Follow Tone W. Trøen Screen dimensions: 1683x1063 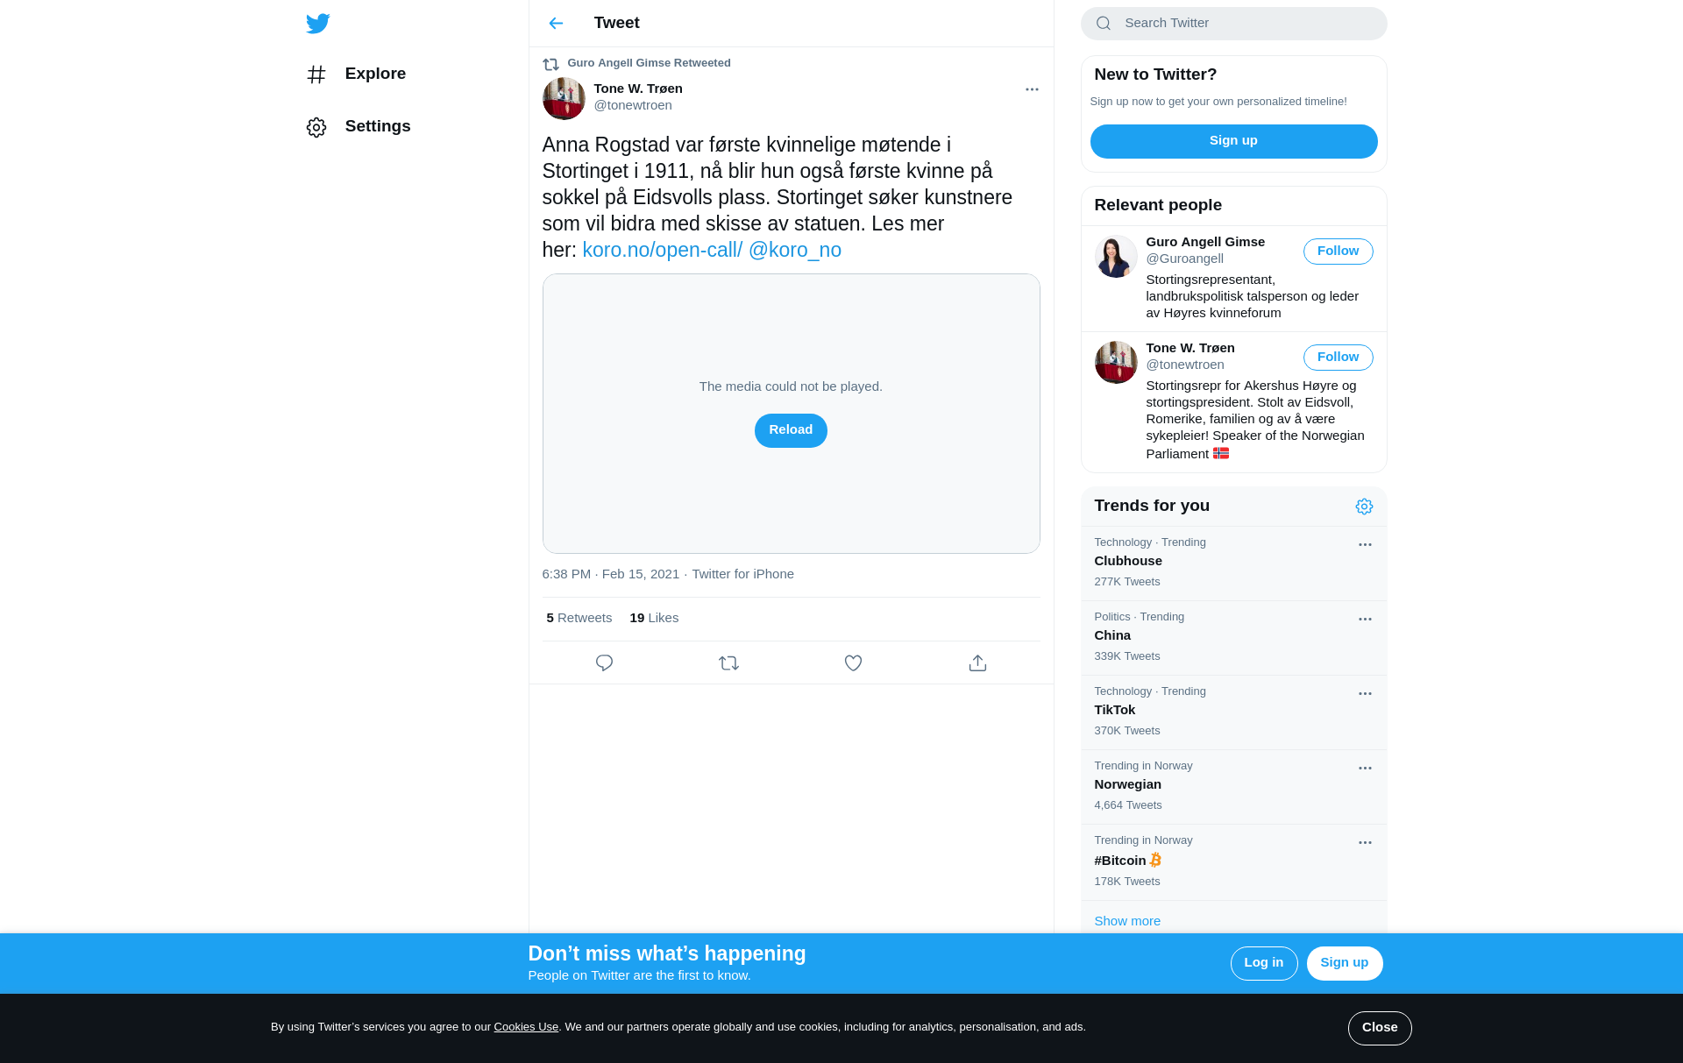[x=1338, y=358]
